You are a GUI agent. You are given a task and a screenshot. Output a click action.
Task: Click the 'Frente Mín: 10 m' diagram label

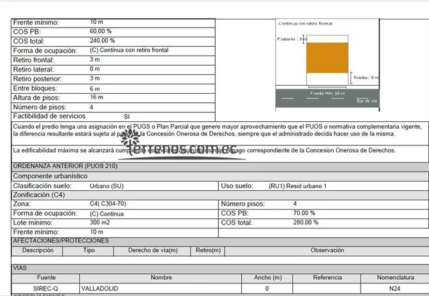[x=328, y=93]
